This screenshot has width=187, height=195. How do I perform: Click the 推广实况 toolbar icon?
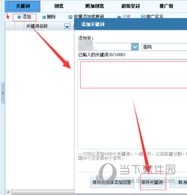click(143, 17)
